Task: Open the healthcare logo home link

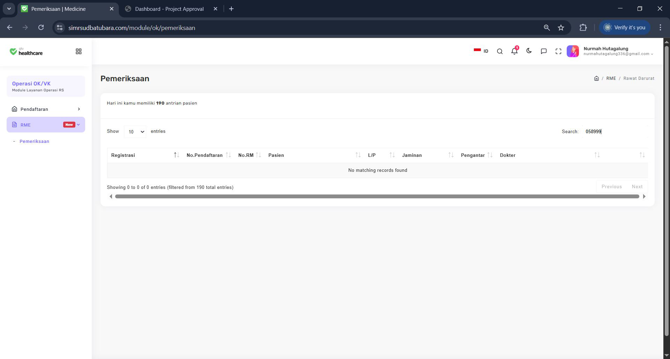Action: coord(26,52)
